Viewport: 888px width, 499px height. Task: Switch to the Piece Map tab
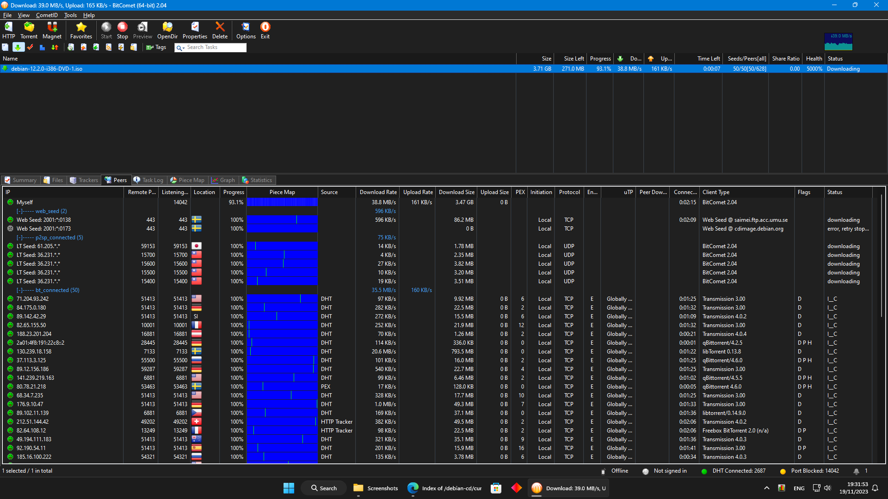click(x=187, y=180)
